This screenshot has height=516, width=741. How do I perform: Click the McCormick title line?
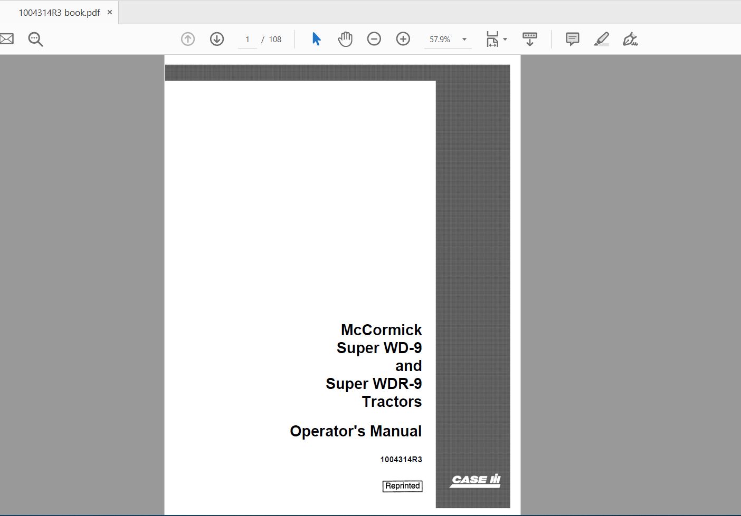click(381, 330)
